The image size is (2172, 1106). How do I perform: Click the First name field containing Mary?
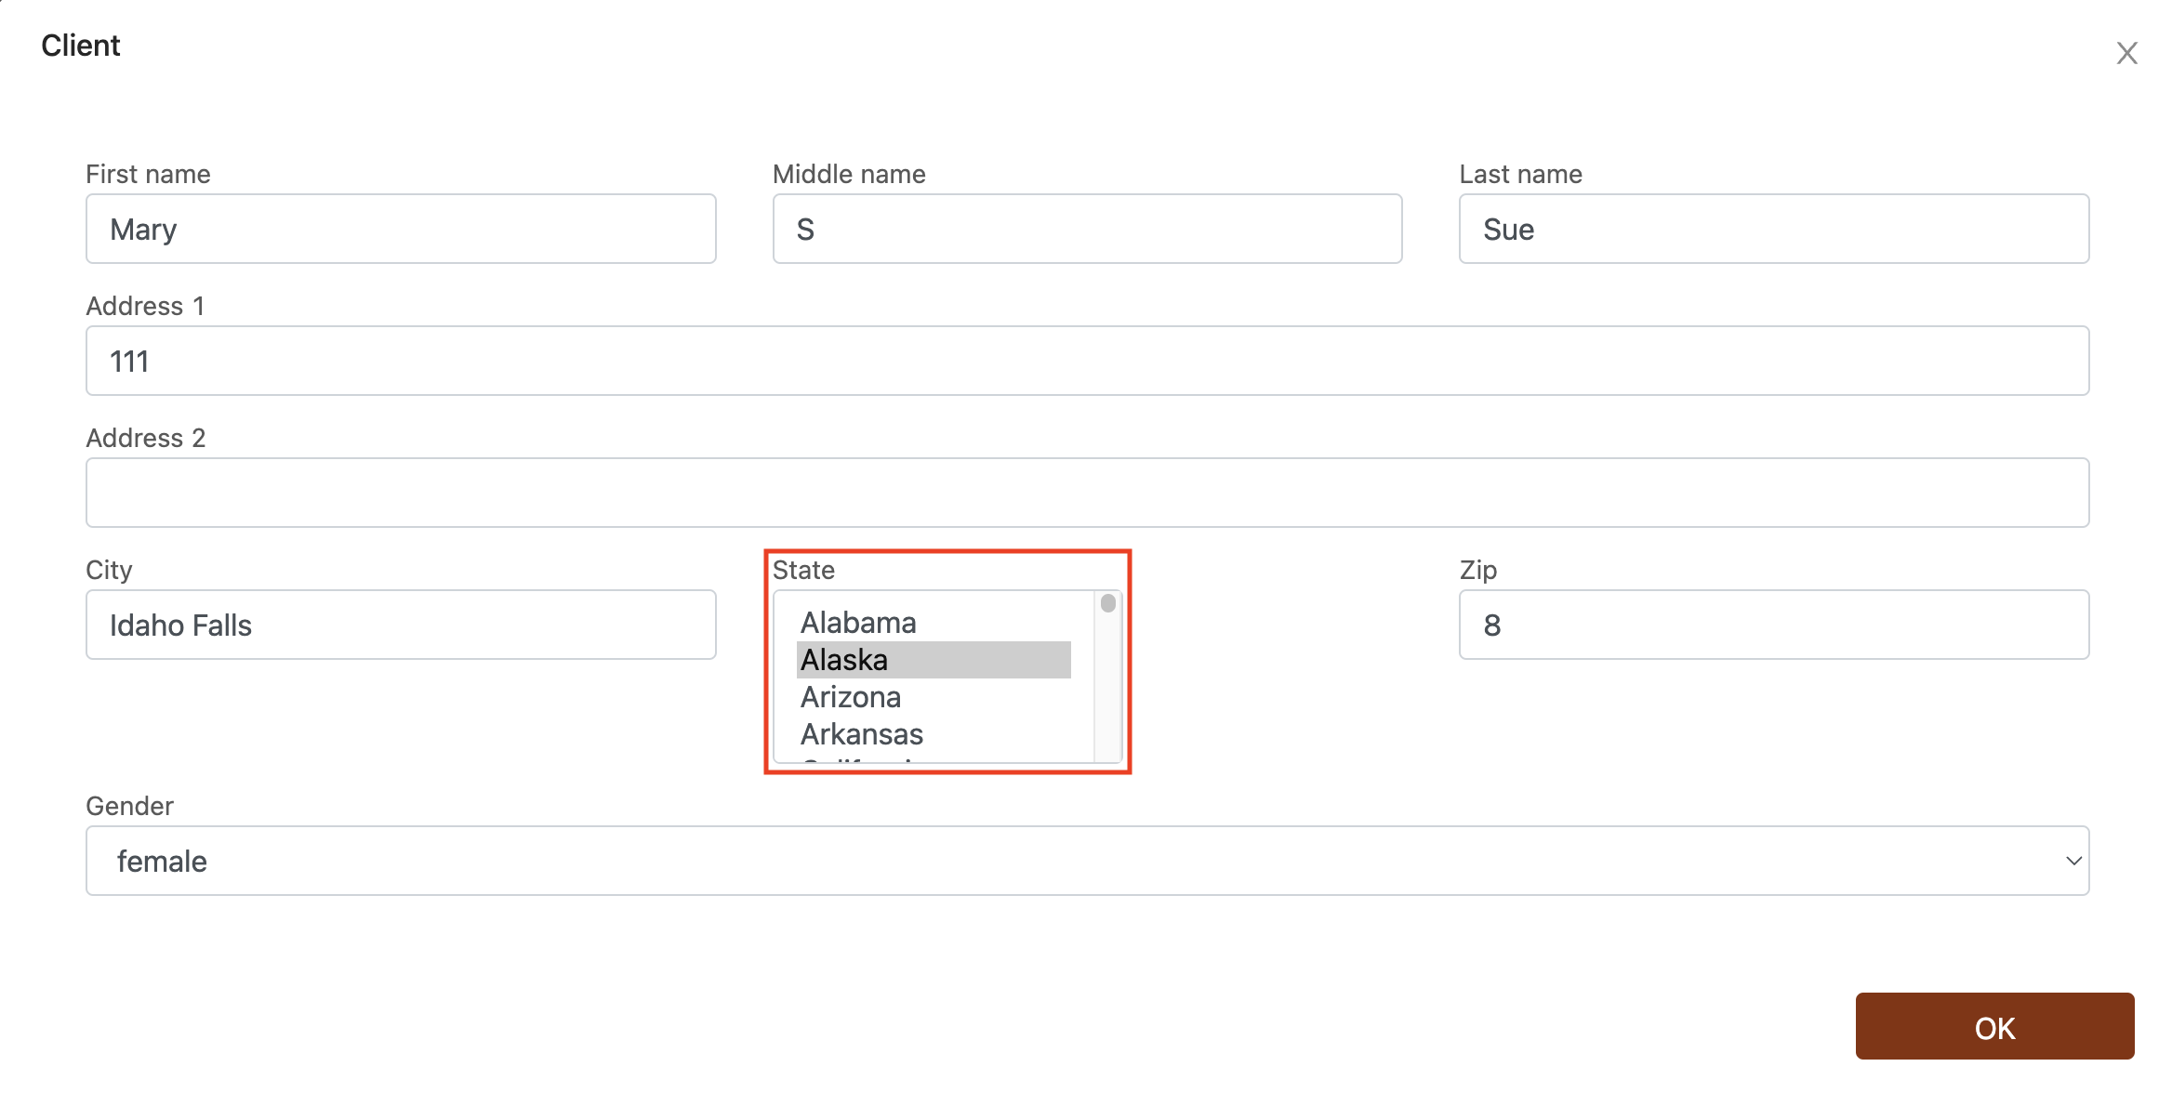400,229
